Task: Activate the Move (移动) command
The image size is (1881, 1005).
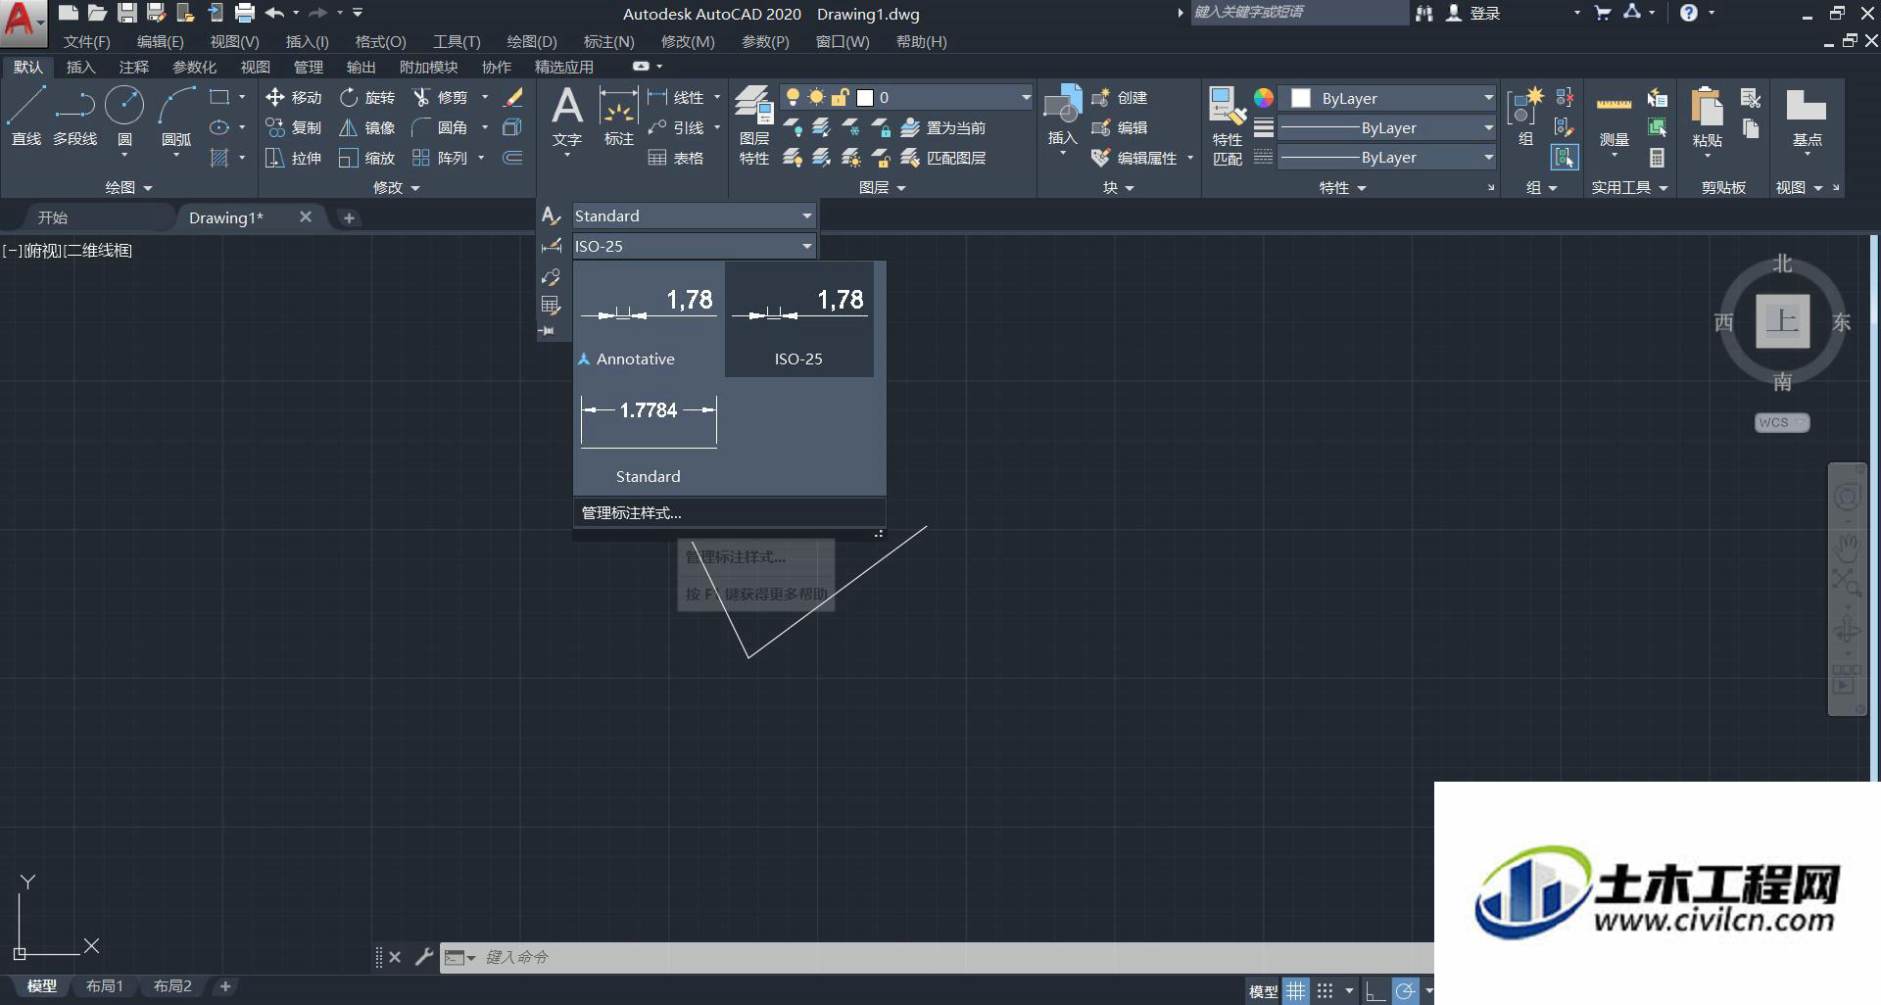Action: pos(293,97)
